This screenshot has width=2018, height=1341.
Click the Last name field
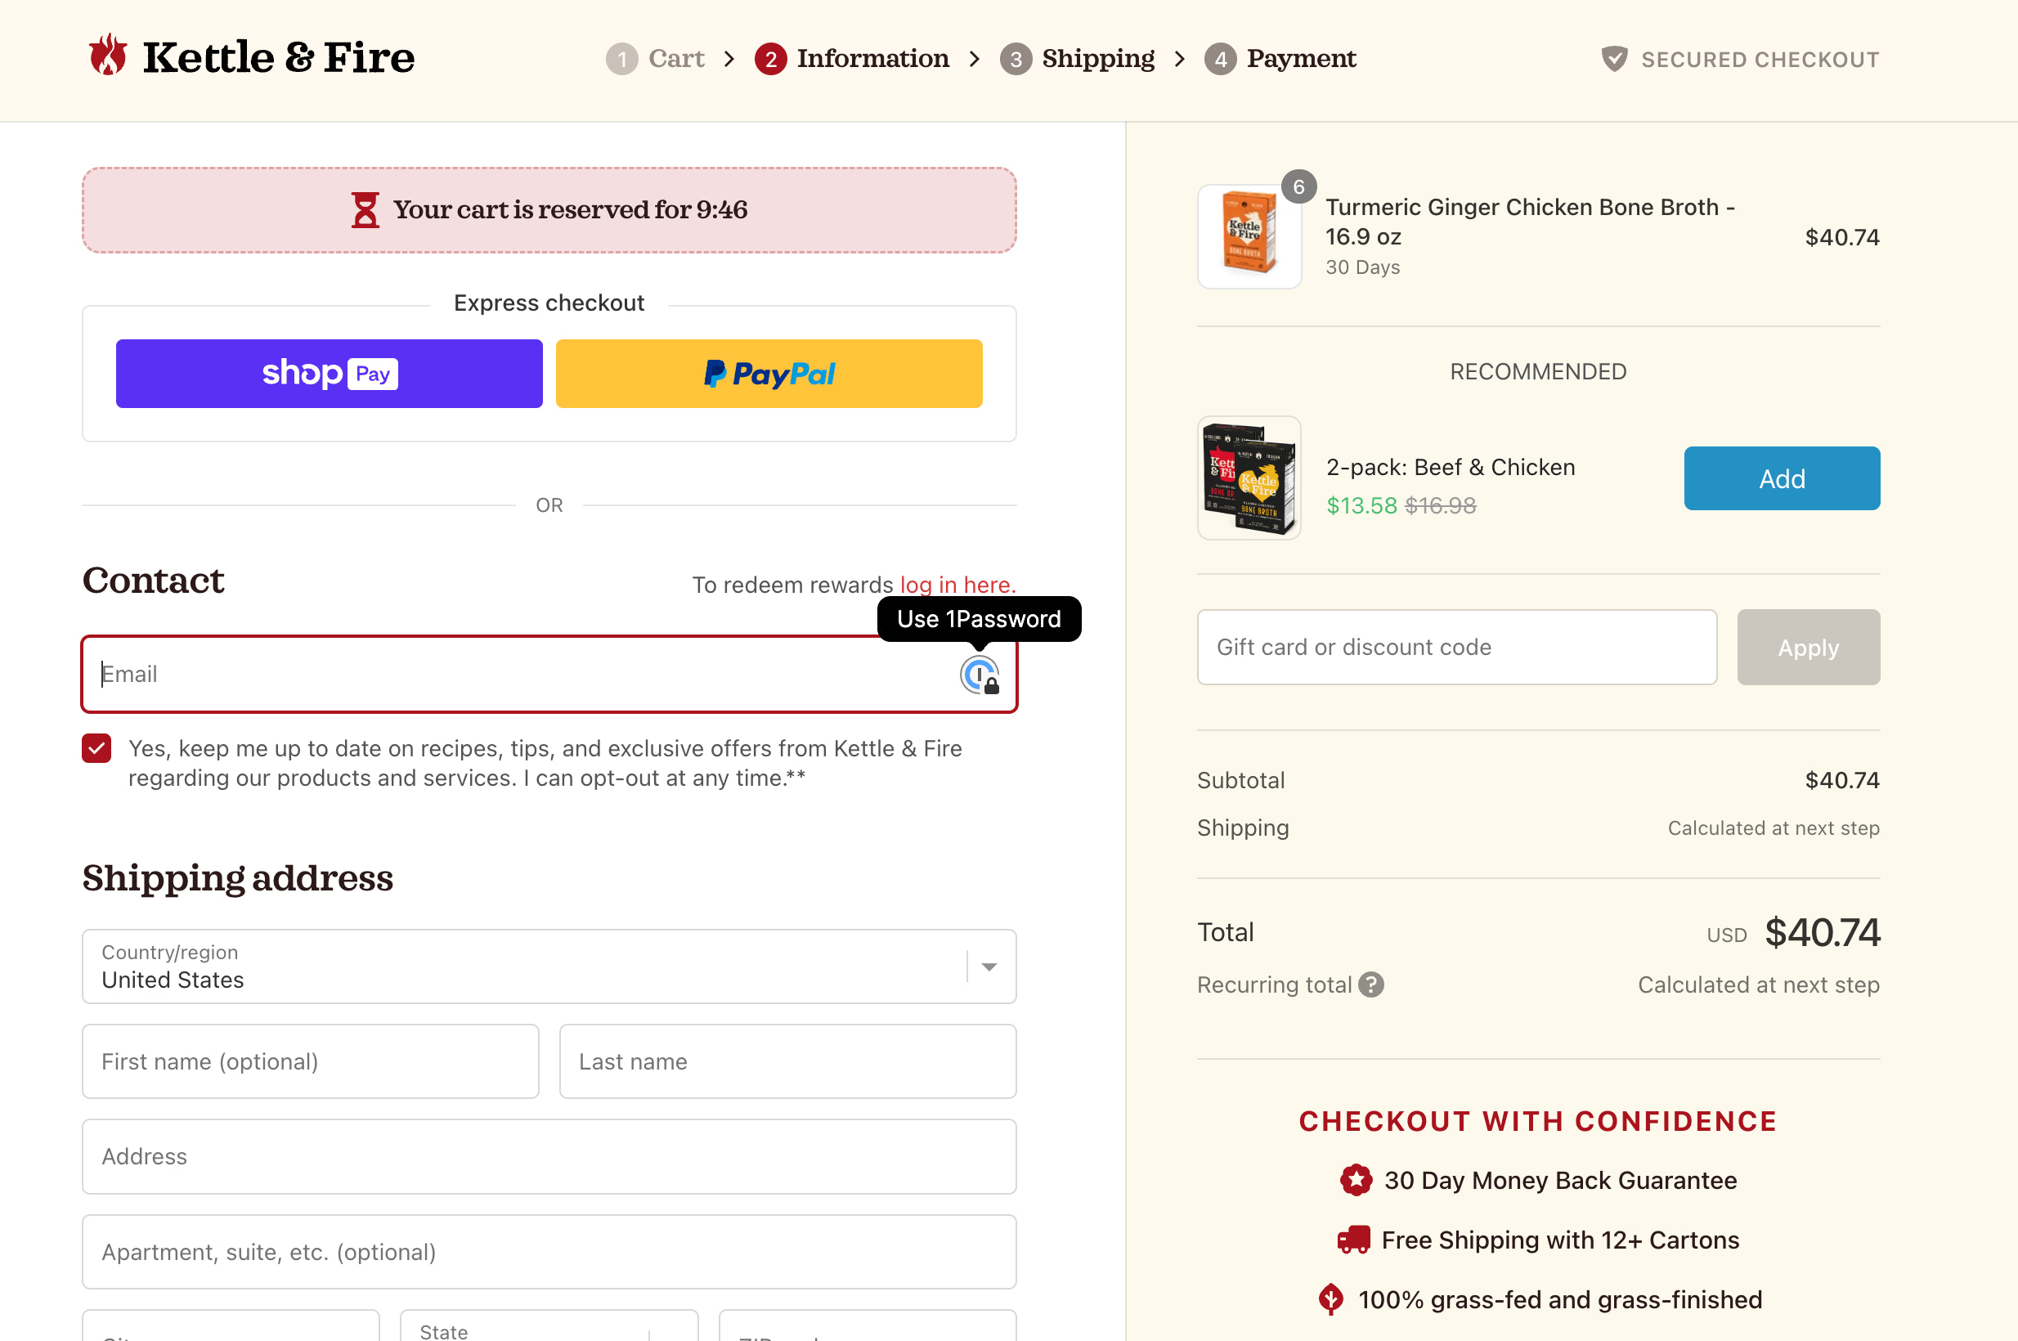787,1061
